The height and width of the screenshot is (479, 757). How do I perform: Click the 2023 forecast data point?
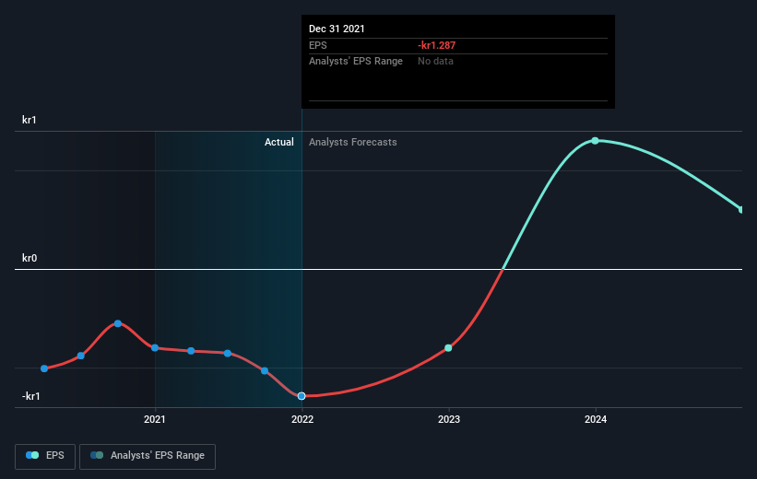(x=448, y=348)
